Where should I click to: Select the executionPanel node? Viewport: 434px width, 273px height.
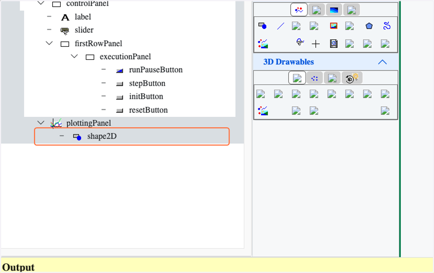125,57
